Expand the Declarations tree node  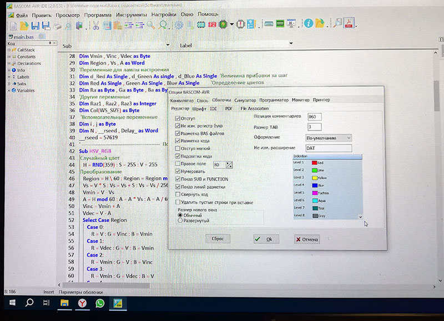tap(9, 63)
